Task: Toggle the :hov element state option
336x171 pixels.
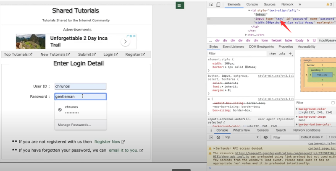Action: click(273, 54)
